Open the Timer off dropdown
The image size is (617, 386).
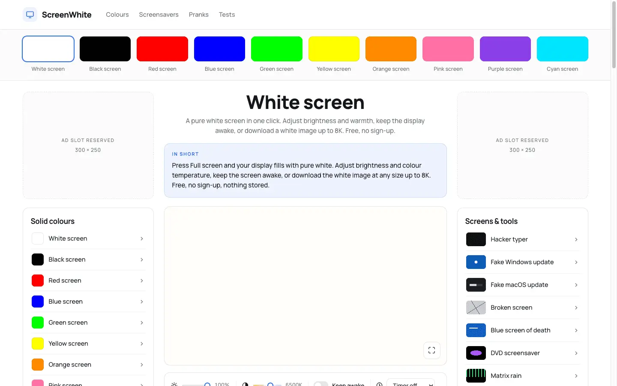point(410,383)
